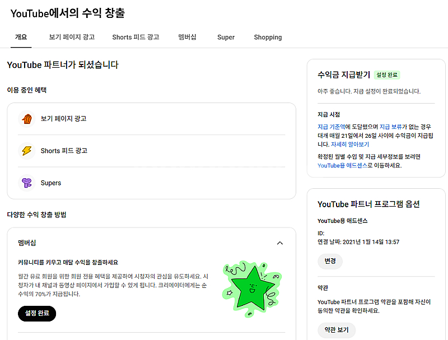The width and height of the screenshot is (448, 340).
Task: Click the ID: label in AdSense section
Action: (x=321, y=234)
